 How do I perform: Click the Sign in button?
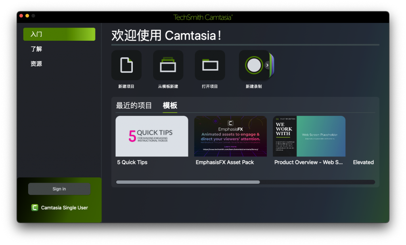click(59, 189)
